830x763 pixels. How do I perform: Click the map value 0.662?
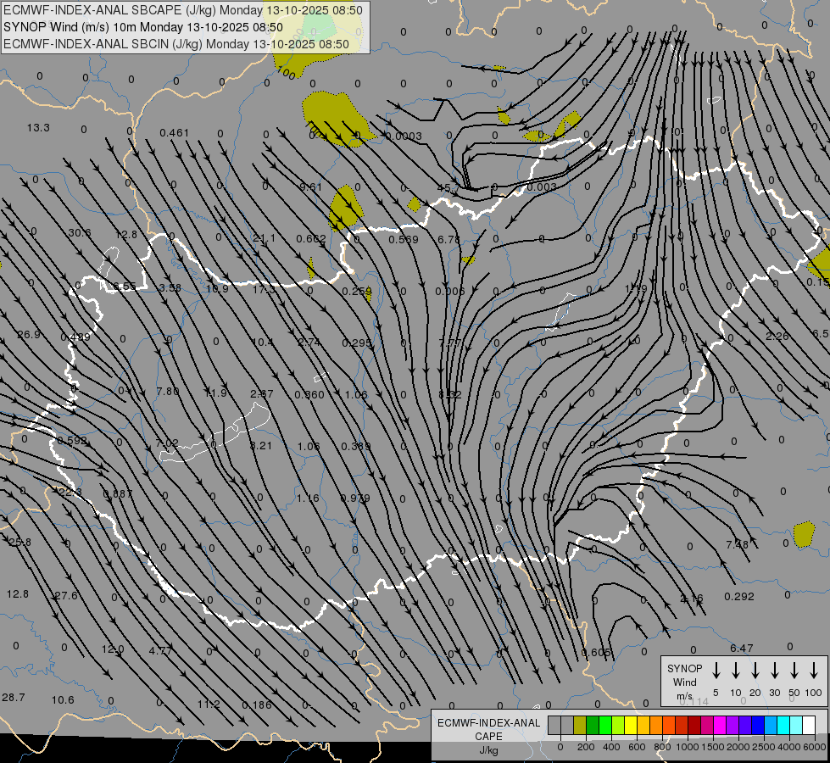pos(311,239)
